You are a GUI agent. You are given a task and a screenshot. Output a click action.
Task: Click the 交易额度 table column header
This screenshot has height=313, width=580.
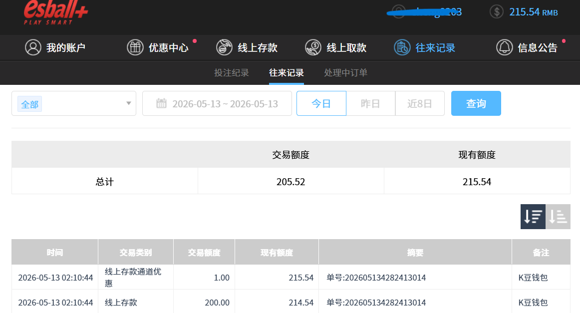click(204, 252)
